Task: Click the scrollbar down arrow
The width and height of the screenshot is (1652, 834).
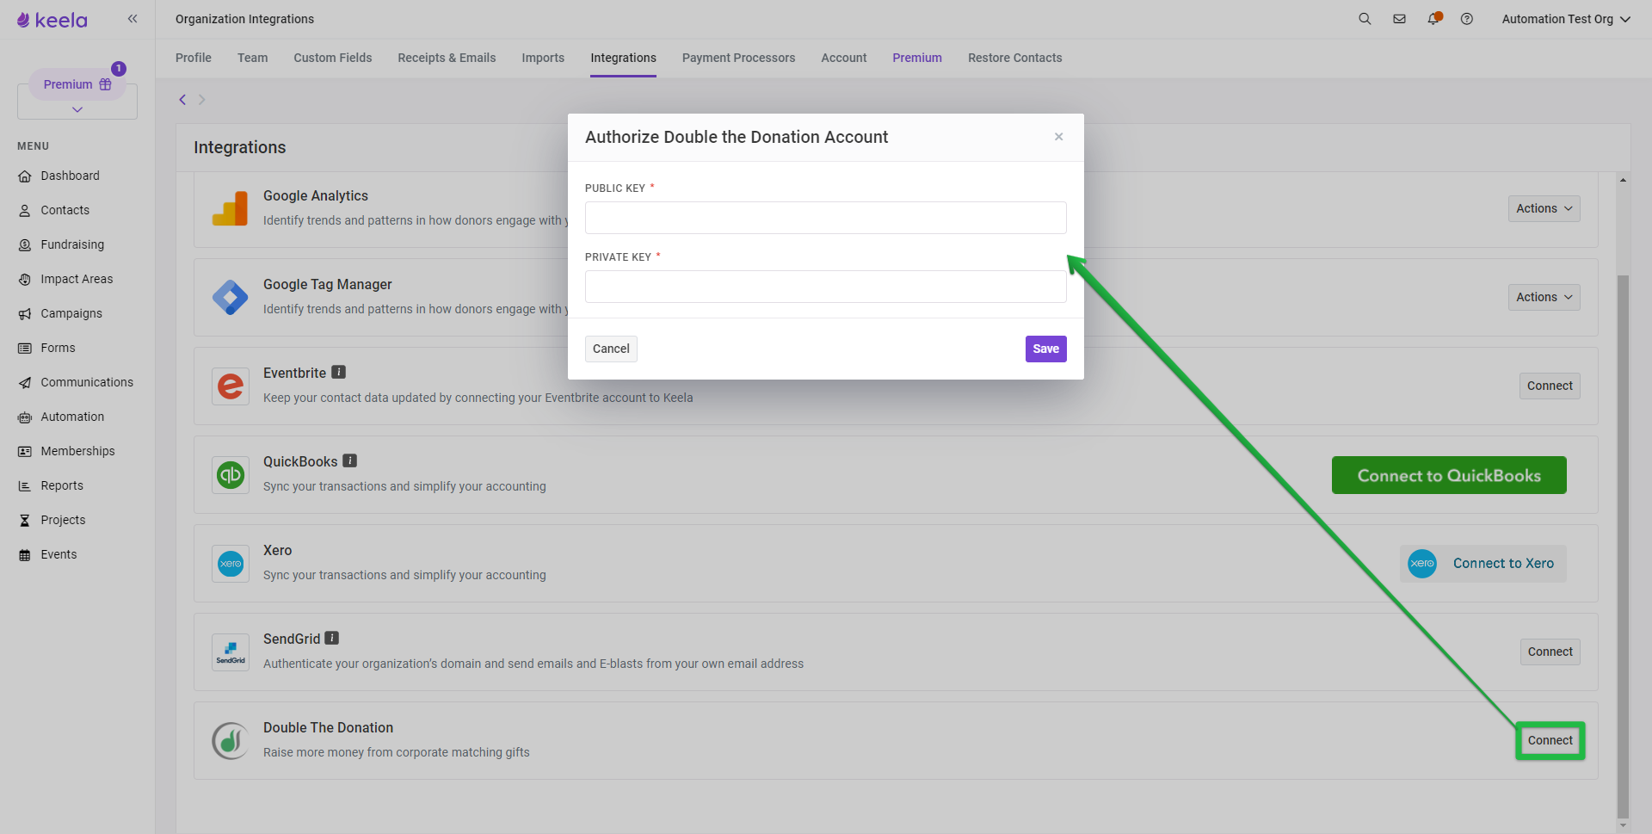Action: (x=1623, y=825)
